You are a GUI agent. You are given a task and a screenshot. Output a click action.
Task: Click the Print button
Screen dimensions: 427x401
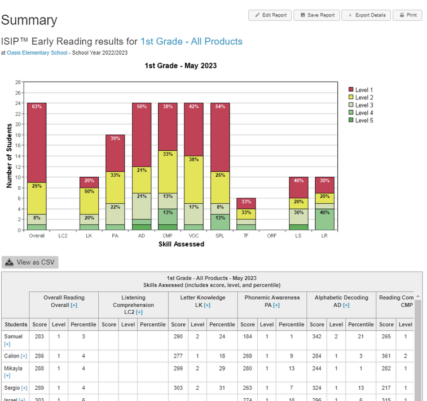click(x=408, y=15)
